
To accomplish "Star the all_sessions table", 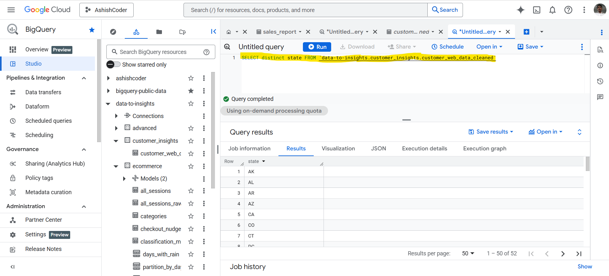I will point(191,191).
